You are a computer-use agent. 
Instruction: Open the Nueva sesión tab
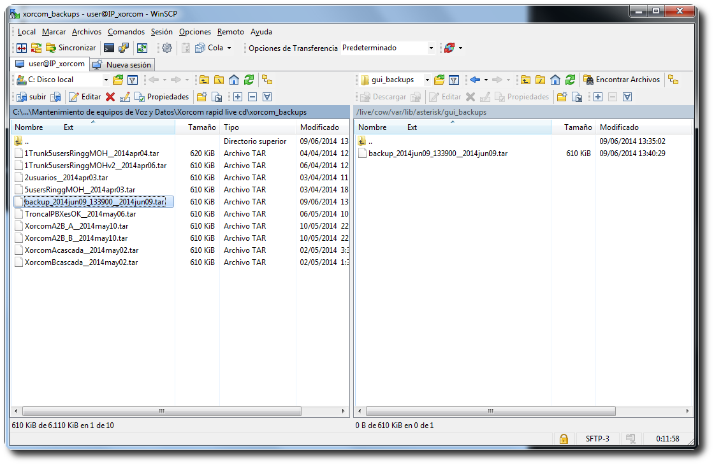[x=122, y=64]
